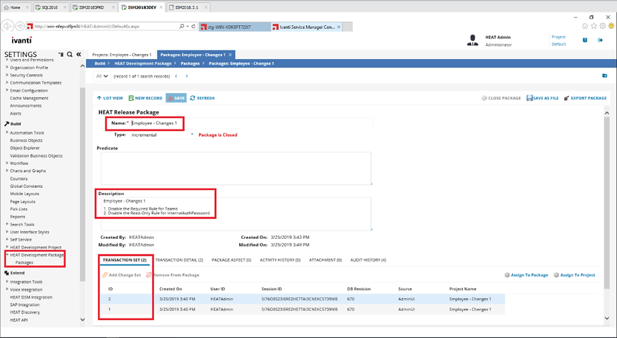Open the Package Aspect (0) tab
This screenshot has width=617, height=338.
coord(232,260)
